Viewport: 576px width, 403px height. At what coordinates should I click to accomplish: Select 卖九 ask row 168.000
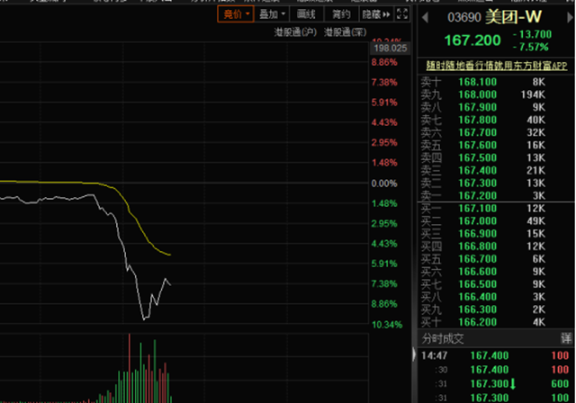click(496, 94)
